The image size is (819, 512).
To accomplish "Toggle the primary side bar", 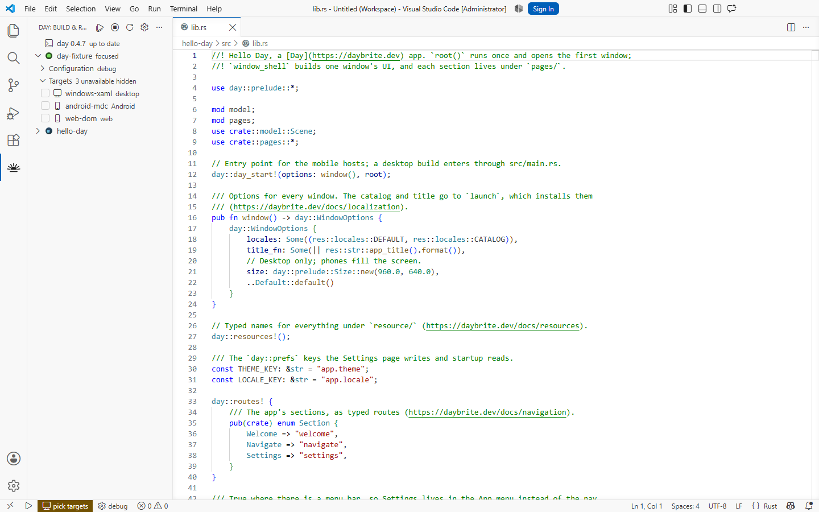I will click(x=688, y=9).
